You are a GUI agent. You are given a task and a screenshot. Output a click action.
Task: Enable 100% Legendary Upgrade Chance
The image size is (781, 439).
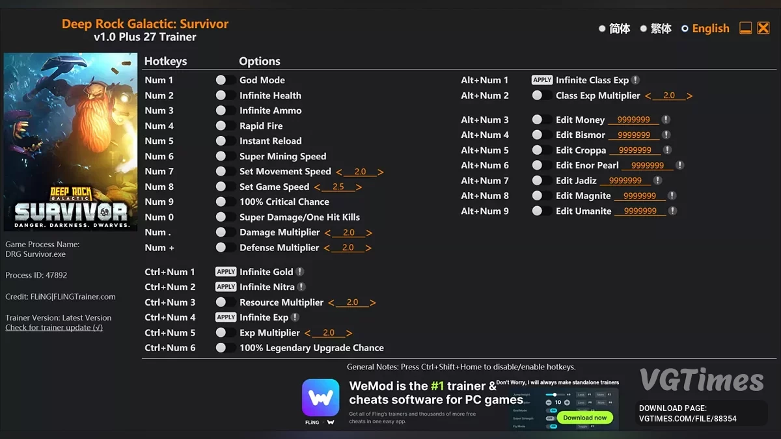coord(225,348)
